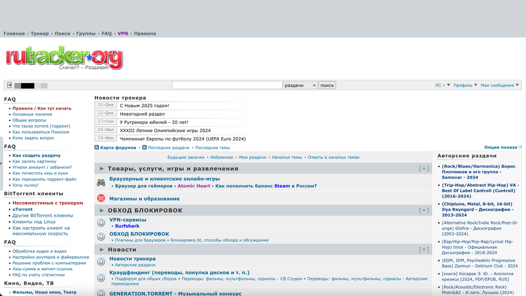Image resolution: width=526 pixels, height=296 pixels.
Task: Go to Главная in top menu
Action: [14, 33]
